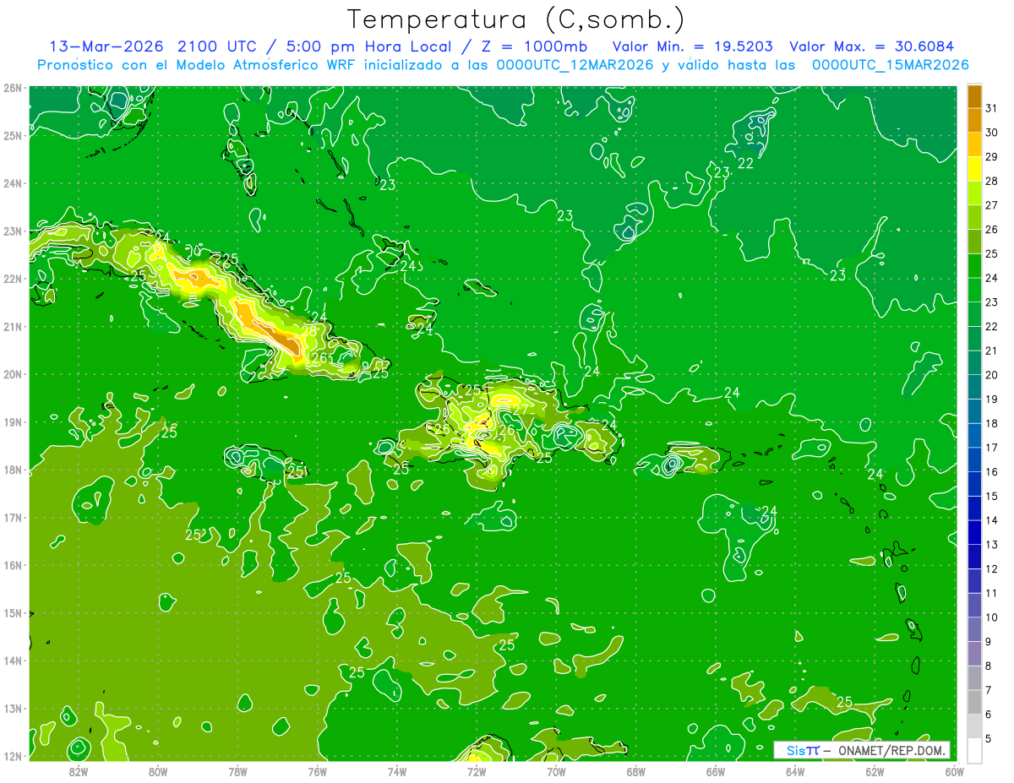Click the "Valor Min. = 19.5203" value
The image size is (1014, 783).
coord(692,46)
